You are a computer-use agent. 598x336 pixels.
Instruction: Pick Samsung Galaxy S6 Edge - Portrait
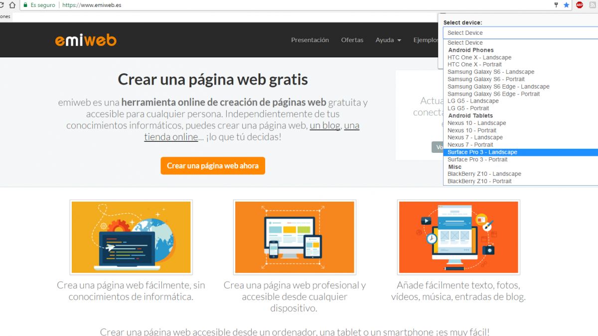(x=520, y=94)
